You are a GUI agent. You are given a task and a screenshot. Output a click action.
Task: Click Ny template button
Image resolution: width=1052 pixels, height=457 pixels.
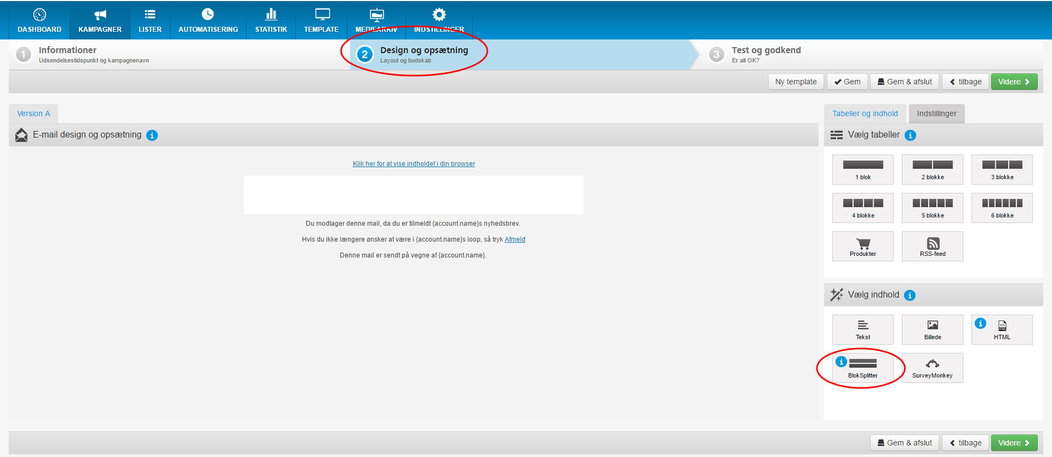[x=796, y=82]
